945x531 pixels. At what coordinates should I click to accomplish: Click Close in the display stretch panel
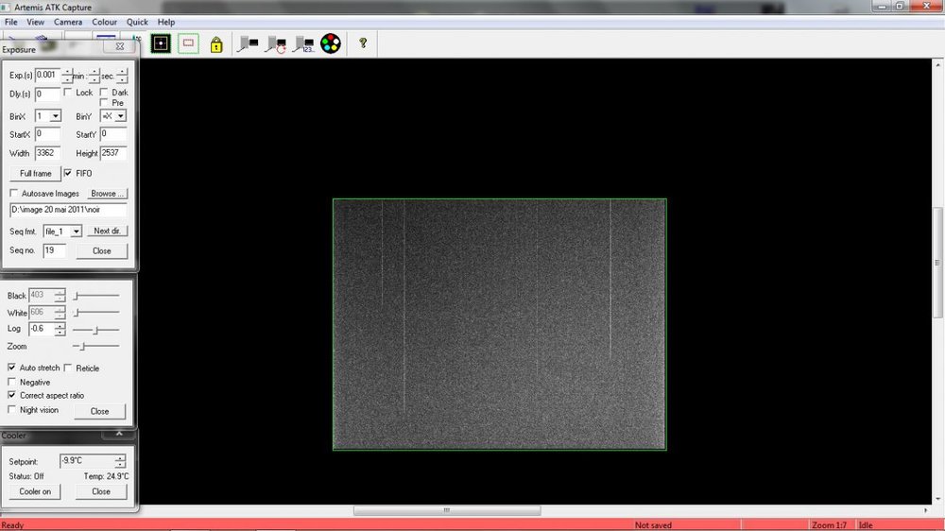tap(100, 411)
